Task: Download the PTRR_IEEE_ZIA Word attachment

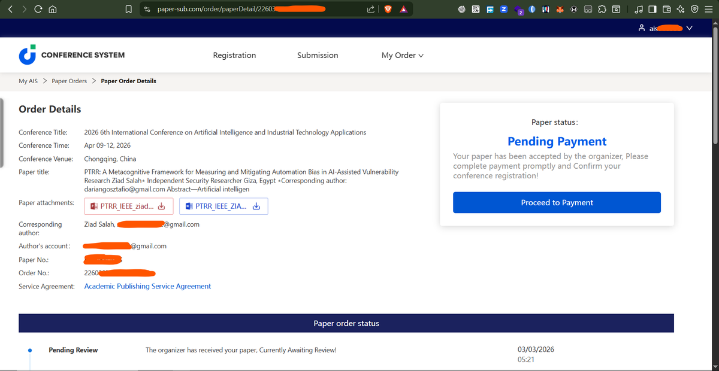Action: pyautogui.click(x=223, y=206)
